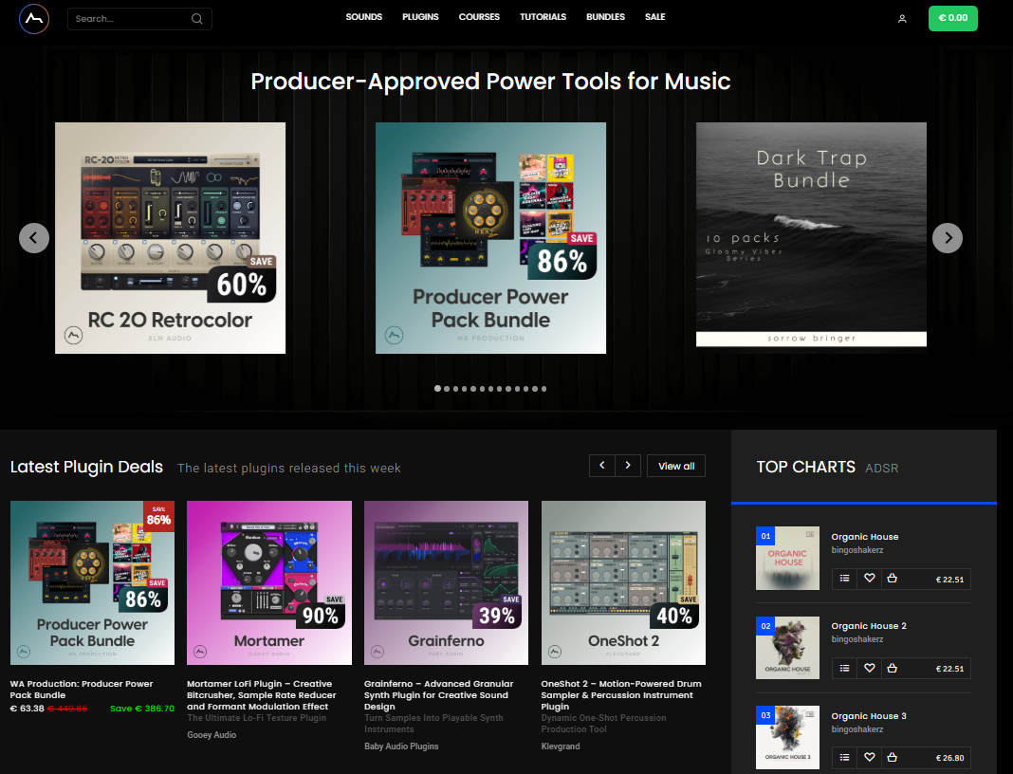Click the search magnifier icon
Screen dimensions: 1013x774
point(196,19)
